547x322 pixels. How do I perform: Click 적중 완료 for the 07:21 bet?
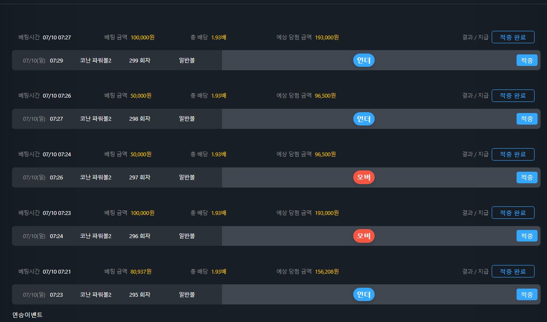click(x=513, y=271)
